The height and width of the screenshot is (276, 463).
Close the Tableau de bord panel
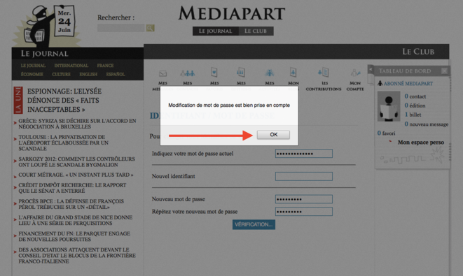[x=444, y=71]
